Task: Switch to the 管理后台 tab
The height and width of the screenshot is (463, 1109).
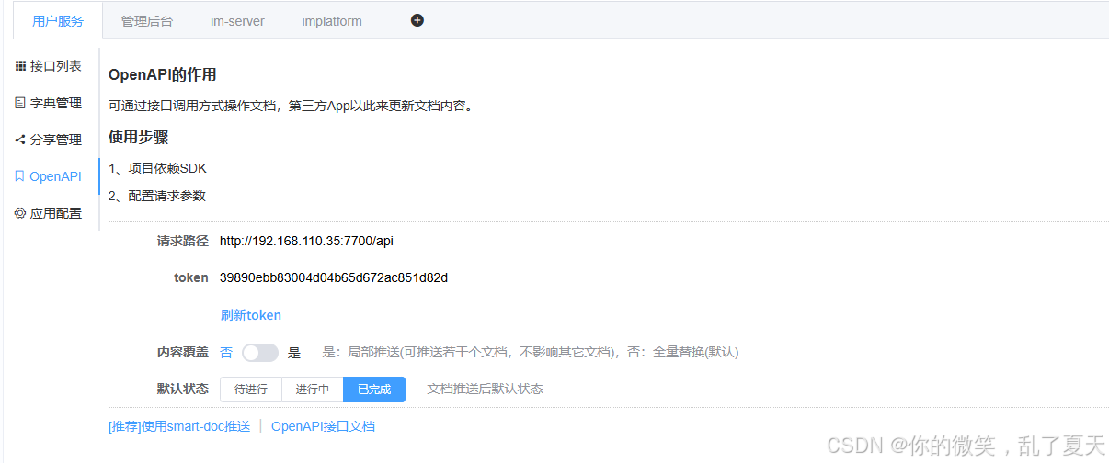Action: coord(146,20)
